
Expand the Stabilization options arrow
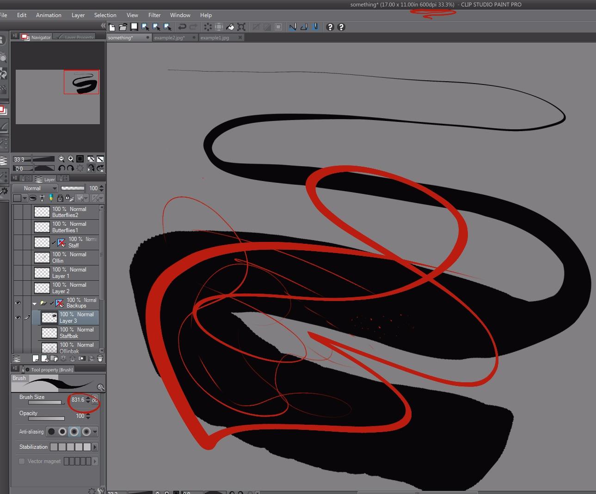click(95, 447)
